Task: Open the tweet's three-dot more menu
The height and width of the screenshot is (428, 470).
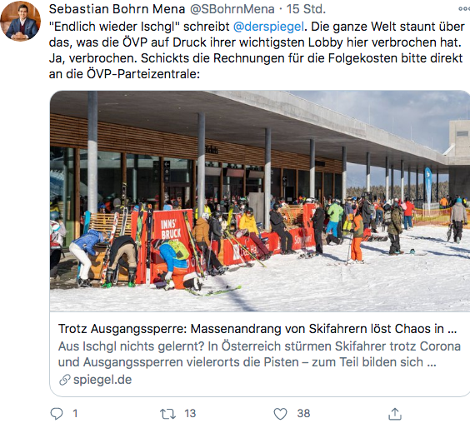Action: click(x=464, y=9)
